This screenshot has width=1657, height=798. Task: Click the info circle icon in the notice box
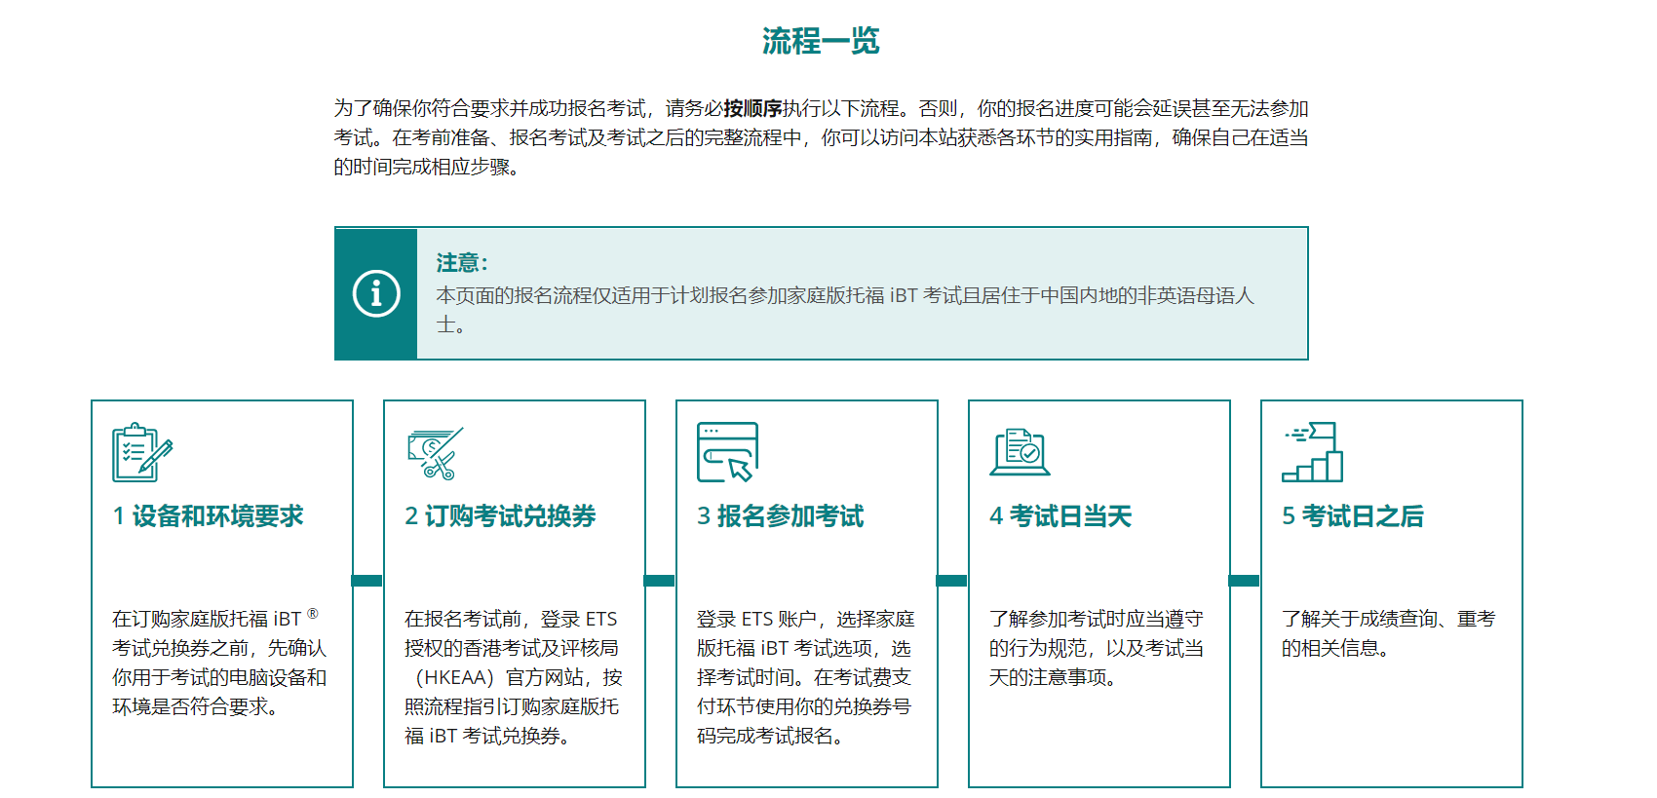376,293
